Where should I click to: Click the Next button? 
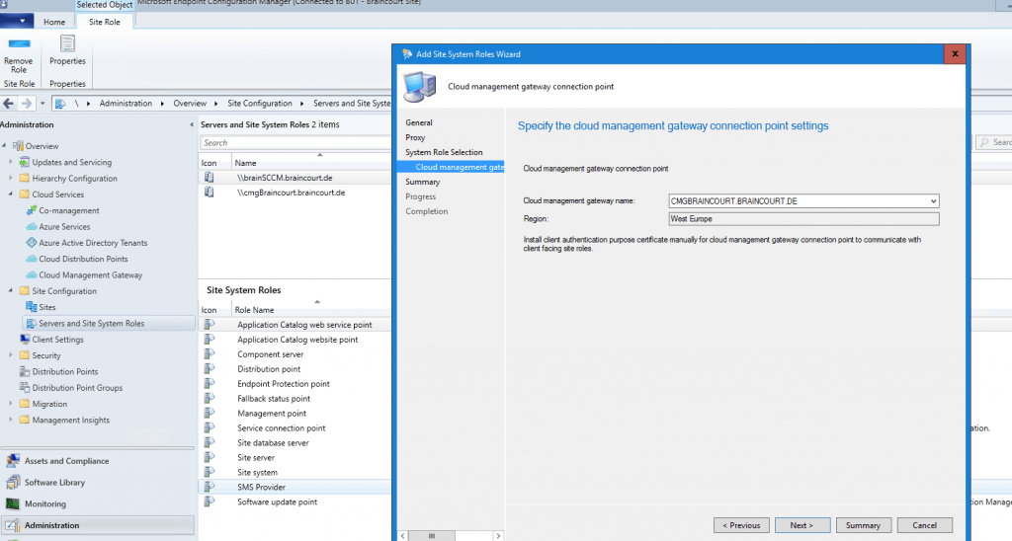(801, 525)
